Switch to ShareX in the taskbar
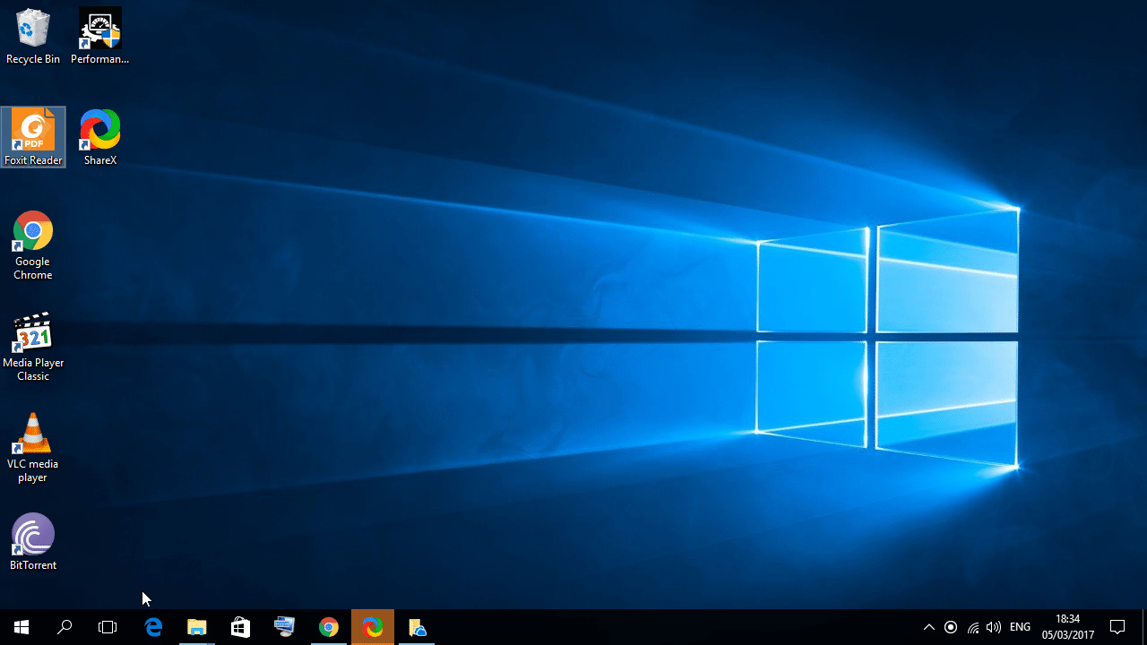 373,627
